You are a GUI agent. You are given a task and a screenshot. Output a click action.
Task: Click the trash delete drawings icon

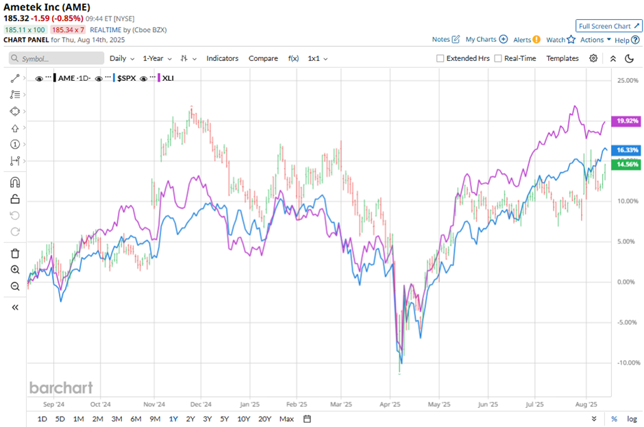[15, 253]
